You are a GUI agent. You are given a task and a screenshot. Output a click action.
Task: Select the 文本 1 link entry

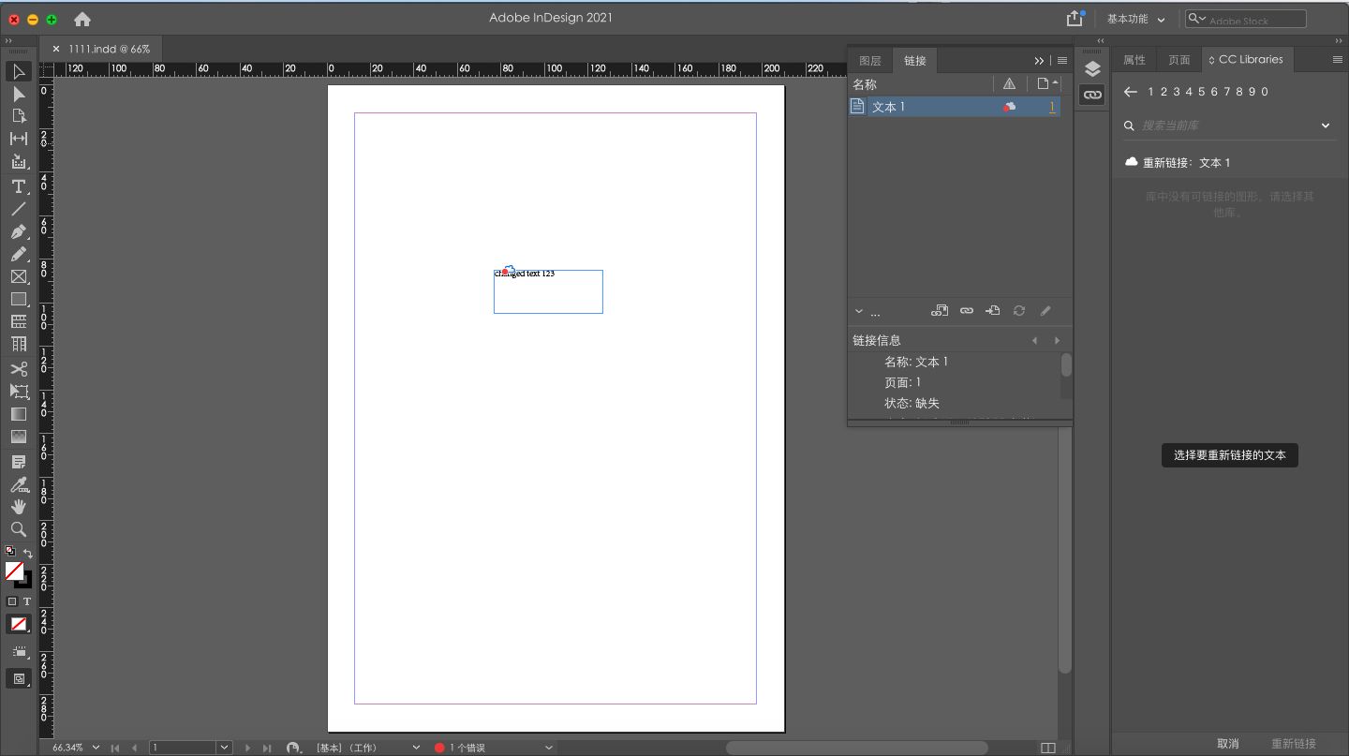890,106
